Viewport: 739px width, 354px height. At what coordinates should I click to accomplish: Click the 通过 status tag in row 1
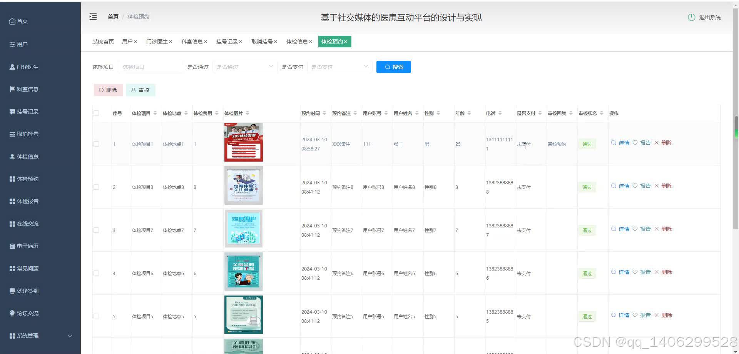tap(587, 144)
